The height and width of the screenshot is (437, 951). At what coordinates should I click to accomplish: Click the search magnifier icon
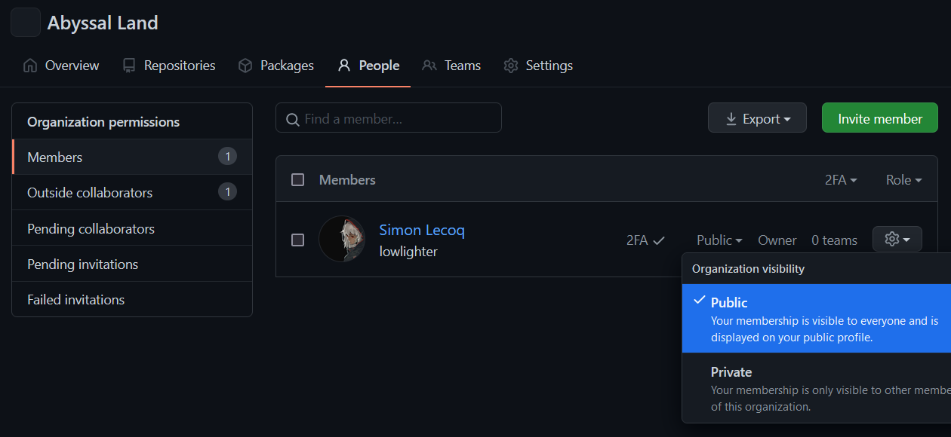(x=293, y=119)
